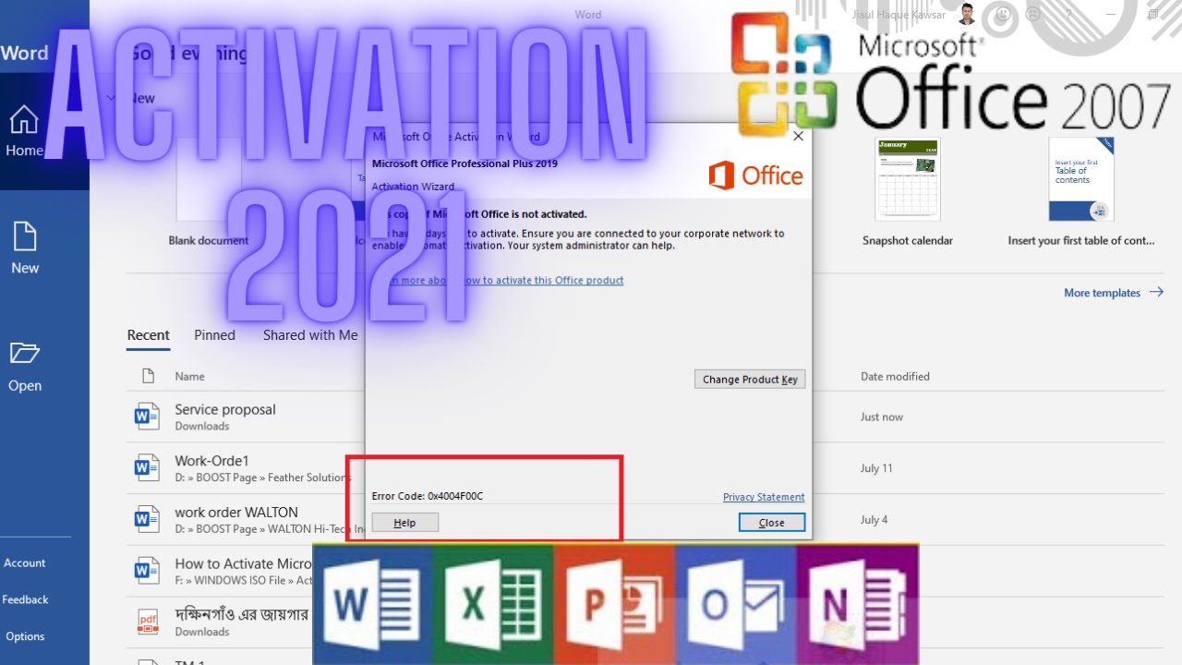Choose the Snapshot calendar template thumbnail
The width and height of the screenshot is (1182, 665).
click(907, 179)
